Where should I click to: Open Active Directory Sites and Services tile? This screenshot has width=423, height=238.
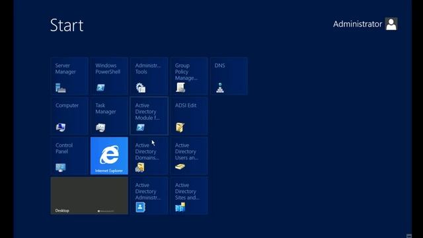(189, 196)
